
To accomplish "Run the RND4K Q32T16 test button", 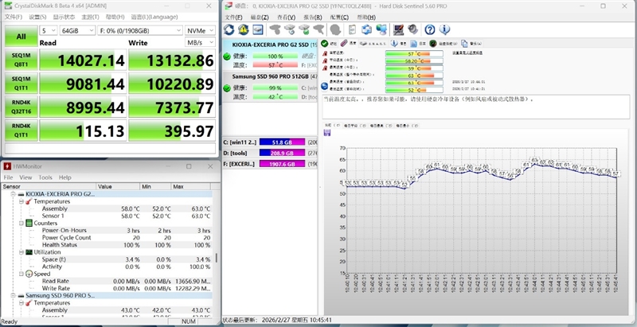I will (21, 107).
